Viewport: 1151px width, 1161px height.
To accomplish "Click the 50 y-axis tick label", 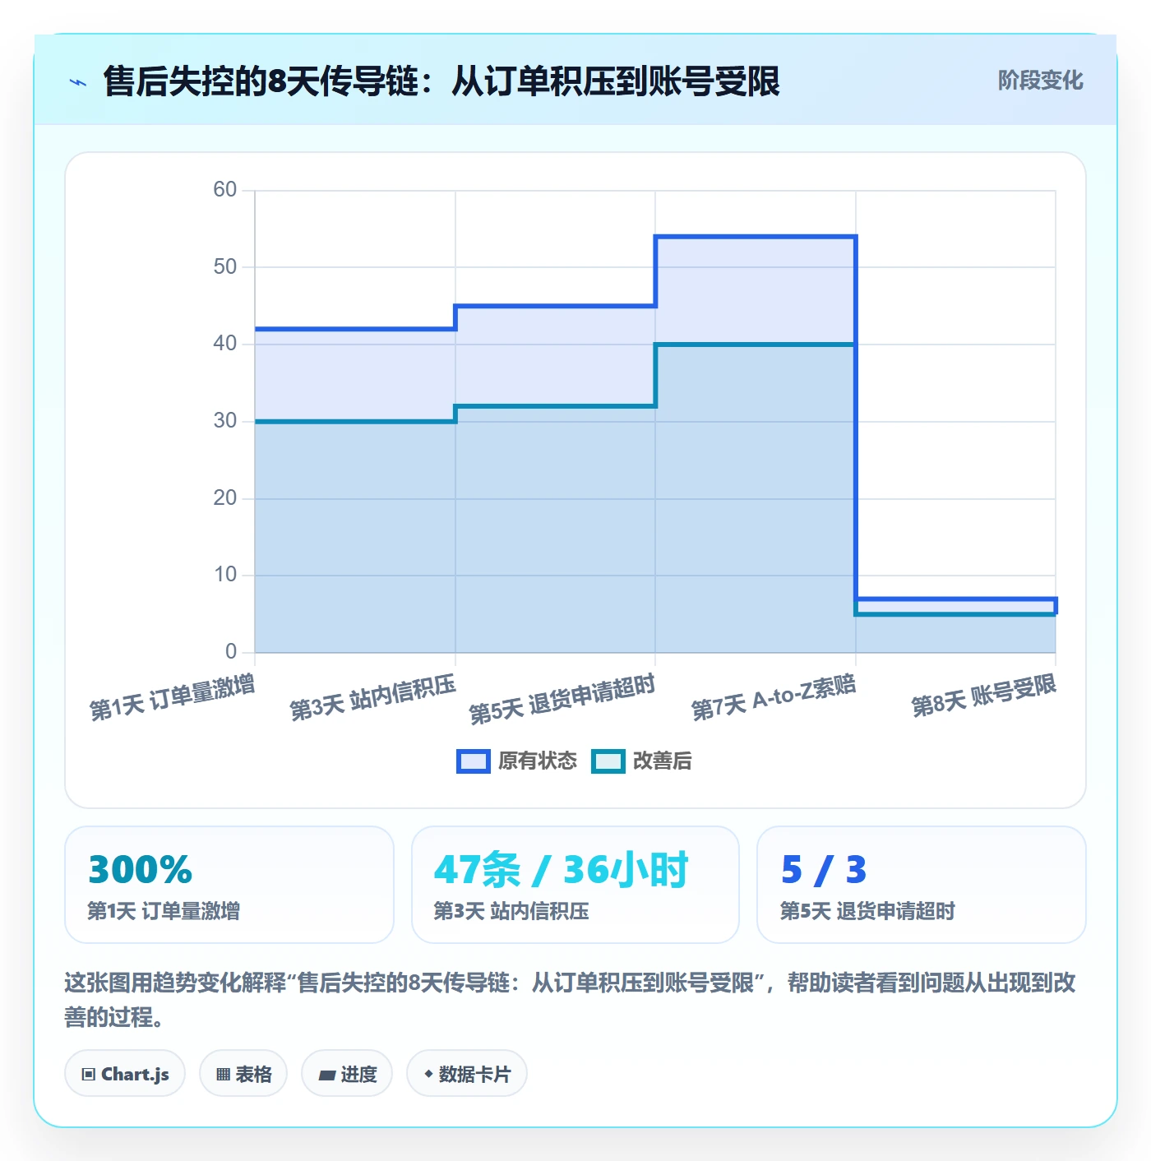I will 224,267.
